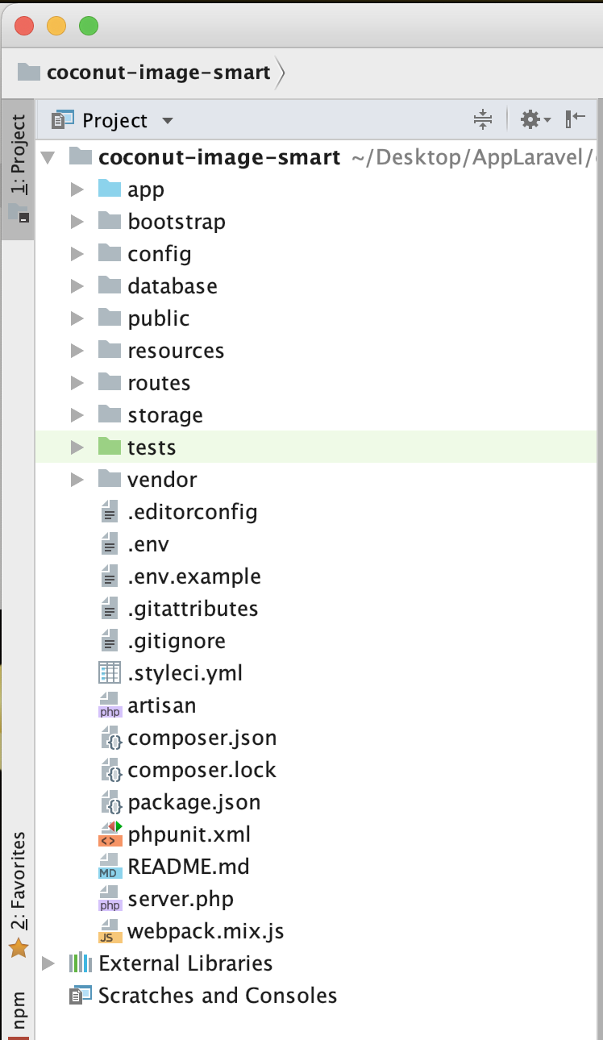603x1040 pixels.
Task: Click the hide Project panel icon
Action: [x=576, y=120]
